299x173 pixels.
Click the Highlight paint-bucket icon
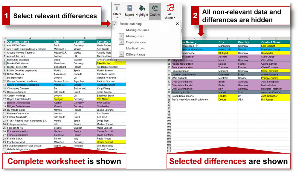(141, 8)
